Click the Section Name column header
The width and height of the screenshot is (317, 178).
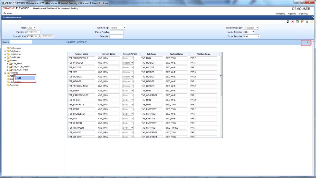tap(177, 54)
